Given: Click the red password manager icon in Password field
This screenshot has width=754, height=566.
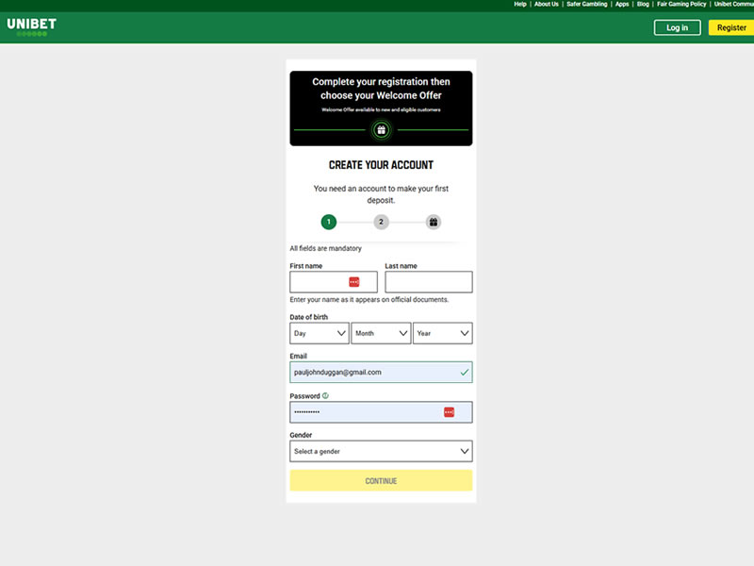Looking at the screenshot, I should pos(449,412).
